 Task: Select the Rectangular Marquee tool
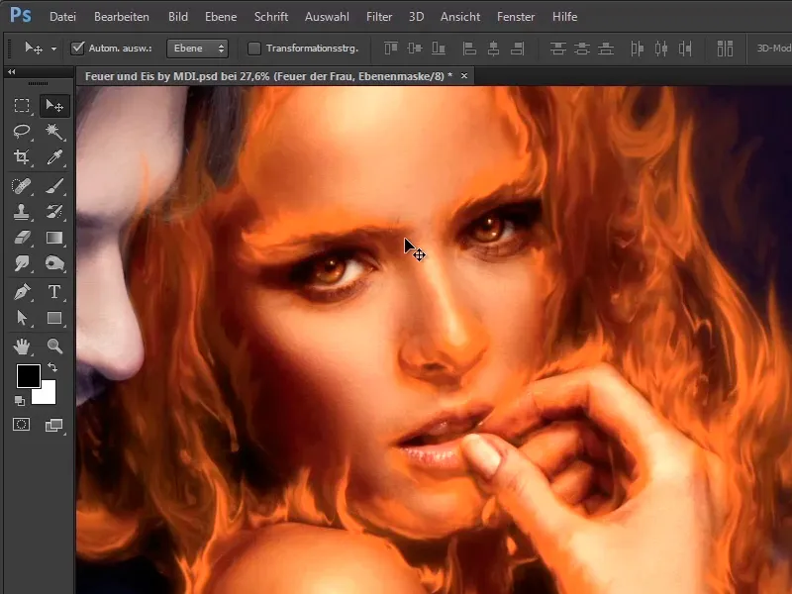point(21,106)
